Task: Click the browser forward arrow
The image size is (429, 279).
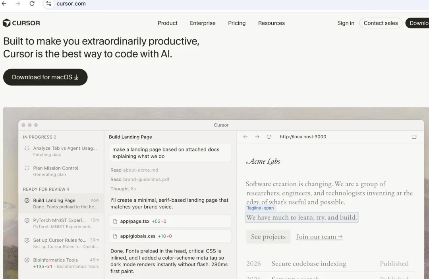Action: pyautogui.click(x=18, y=4)
